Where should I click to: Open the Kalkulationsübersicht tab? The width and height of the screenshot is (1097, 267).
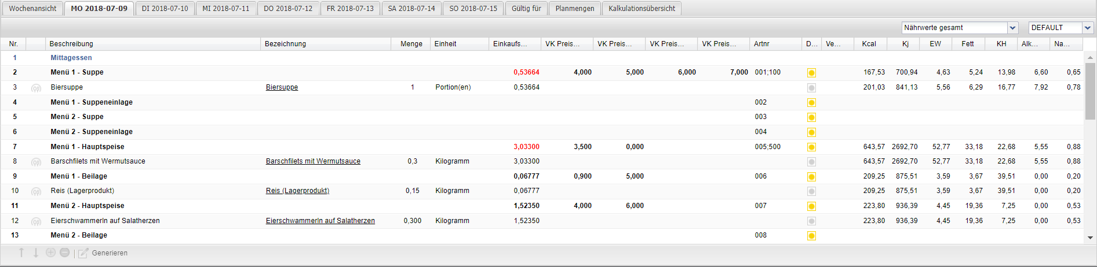click(x=642, y=9)
